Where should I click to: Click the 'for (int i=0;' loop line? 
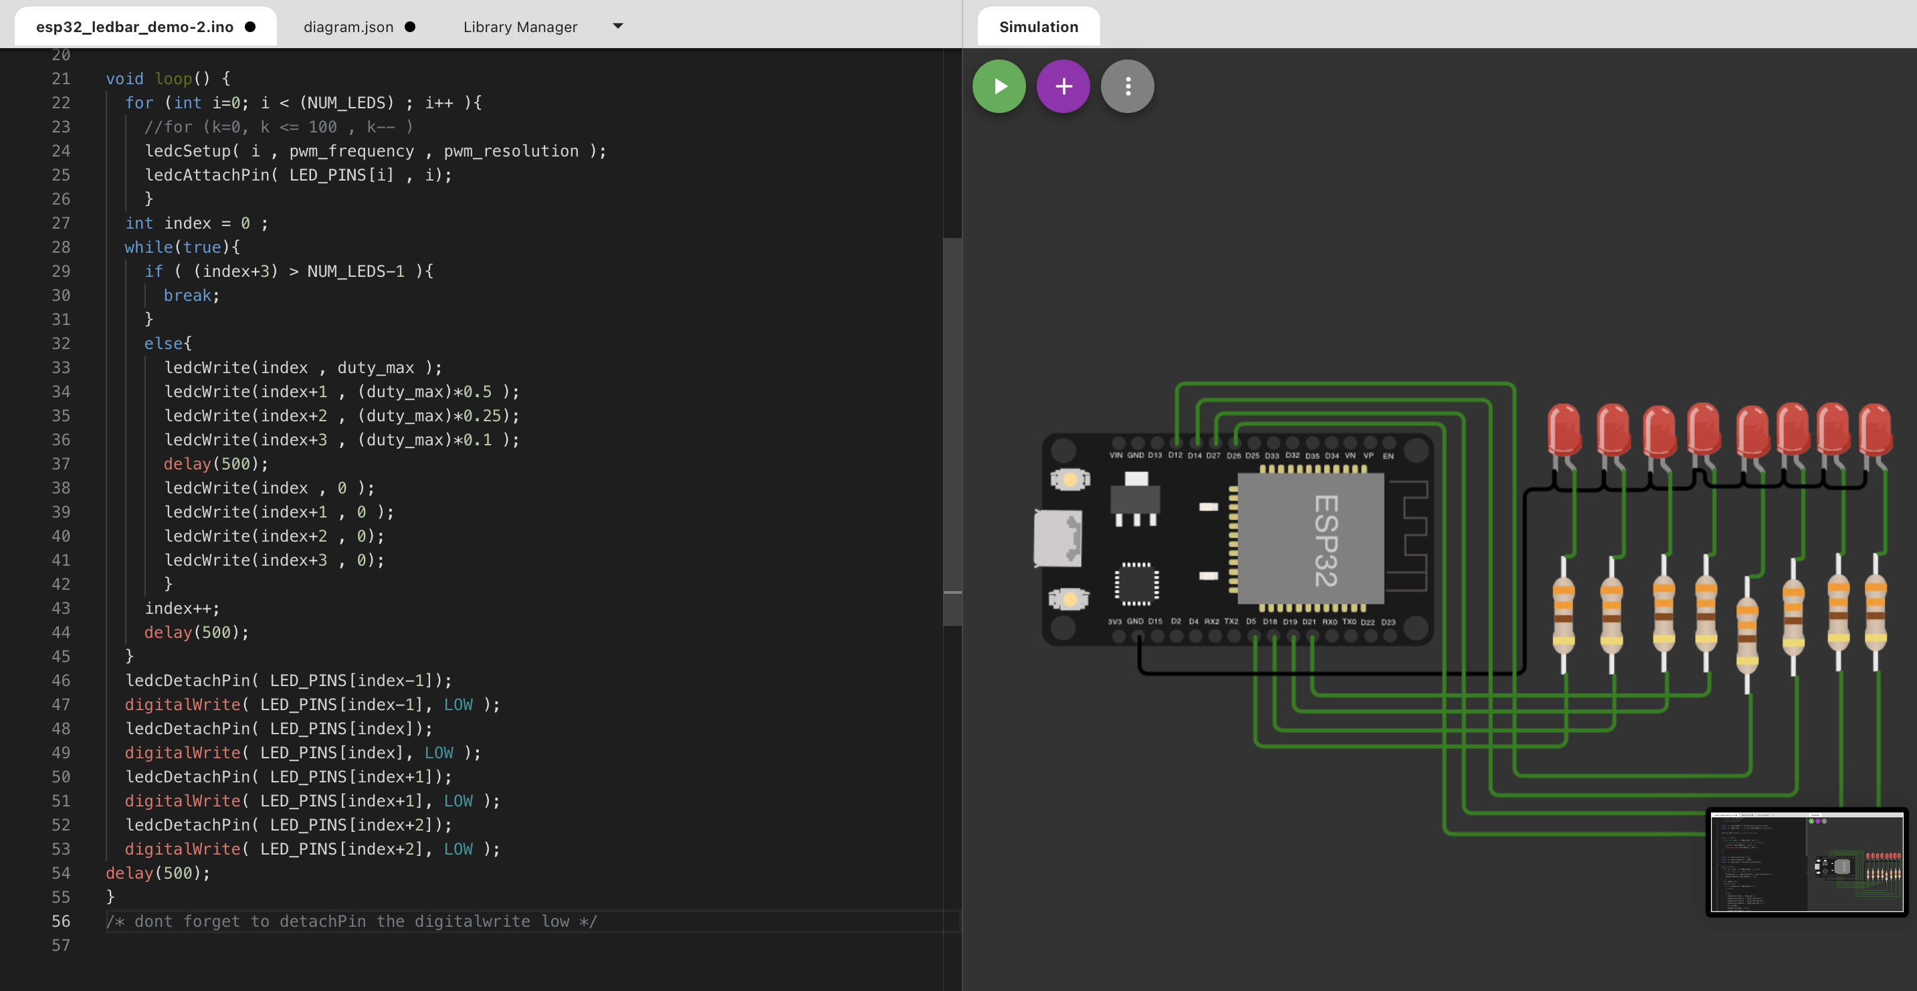pos(303,103)
